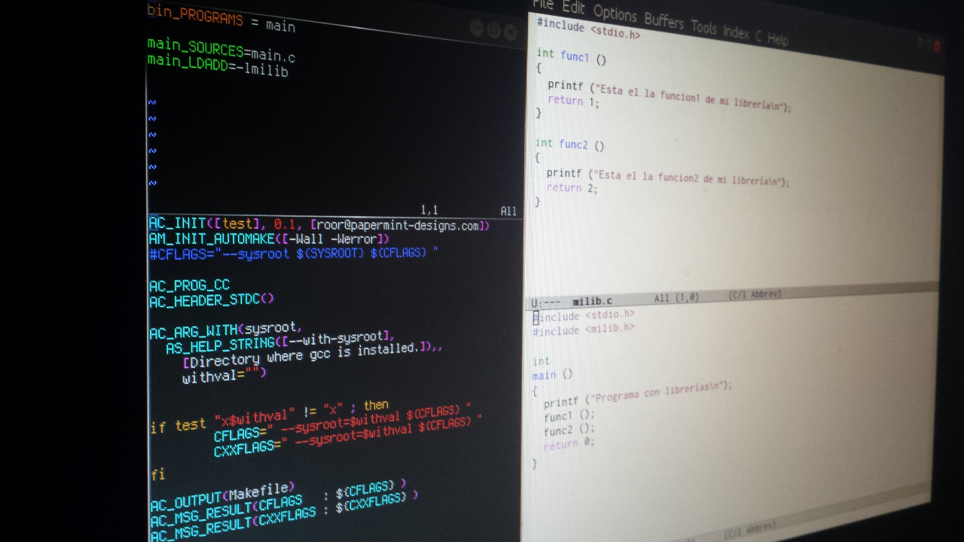Click the red close button of Emacs

pyautogui.click(x=937, y=46)
